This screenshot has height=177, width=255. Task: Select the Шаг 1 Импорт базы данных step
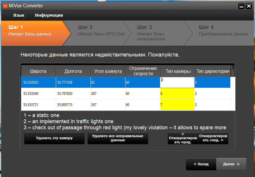click(x=32, y=31)
